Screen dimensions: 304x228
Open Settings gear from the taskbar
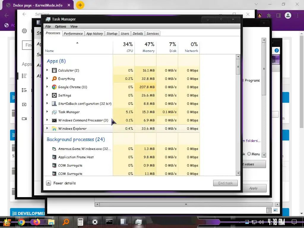(x=95, y=222)
